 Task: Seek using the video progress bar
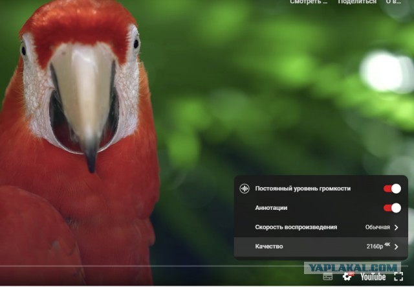click(x=204, y=266)
